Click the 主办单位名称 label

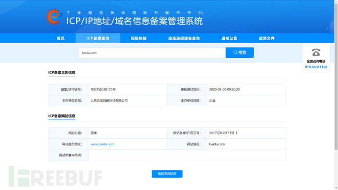(72, 100)
